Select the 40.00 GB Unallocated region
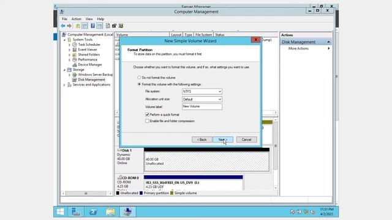This screenshot has width=392, height=220. [207, 161]
